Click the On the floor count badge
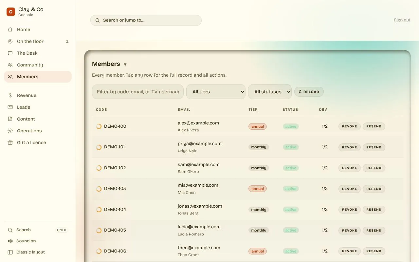The height and width of the screenshot is (262, 419). click(67, 41)
